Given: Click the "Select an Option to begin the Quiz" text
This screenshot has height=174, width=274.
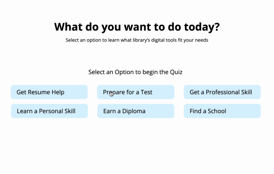Looking at the screenshot, I should pos(136,72).
